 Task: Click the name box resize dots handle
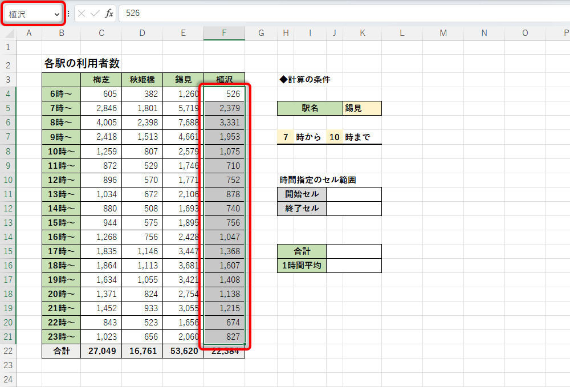[68, 14]
